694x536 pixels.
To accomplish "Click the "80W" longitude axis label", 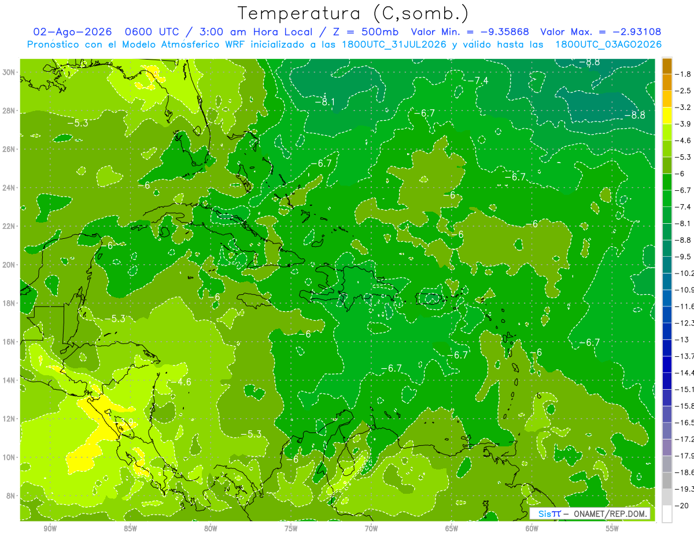I will coord(211,529).
